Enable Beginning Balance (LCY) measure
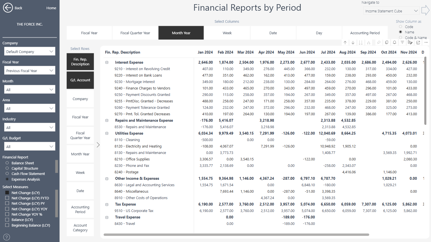The height and width of the screenshot is (242, 431). pos(7,225)
